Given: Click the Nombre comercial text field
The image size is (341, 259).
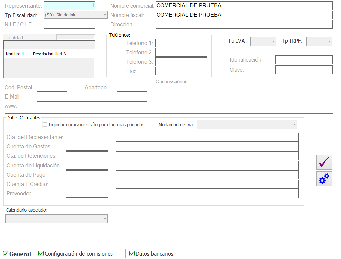Looking at the screenshot, I should (x=244, y=6).
